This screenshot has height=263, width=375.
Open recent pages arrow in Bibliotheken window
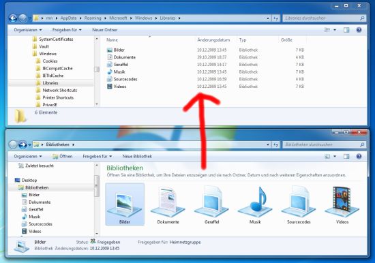[x=29, y=144]
